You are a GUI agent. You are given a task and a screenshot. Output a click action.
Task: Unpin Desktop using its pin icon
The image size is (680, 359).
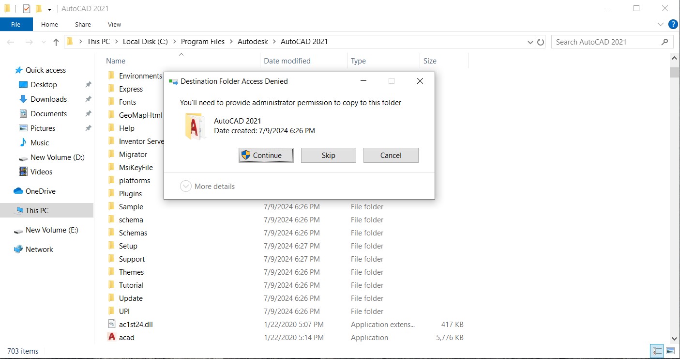pos(88,85)
